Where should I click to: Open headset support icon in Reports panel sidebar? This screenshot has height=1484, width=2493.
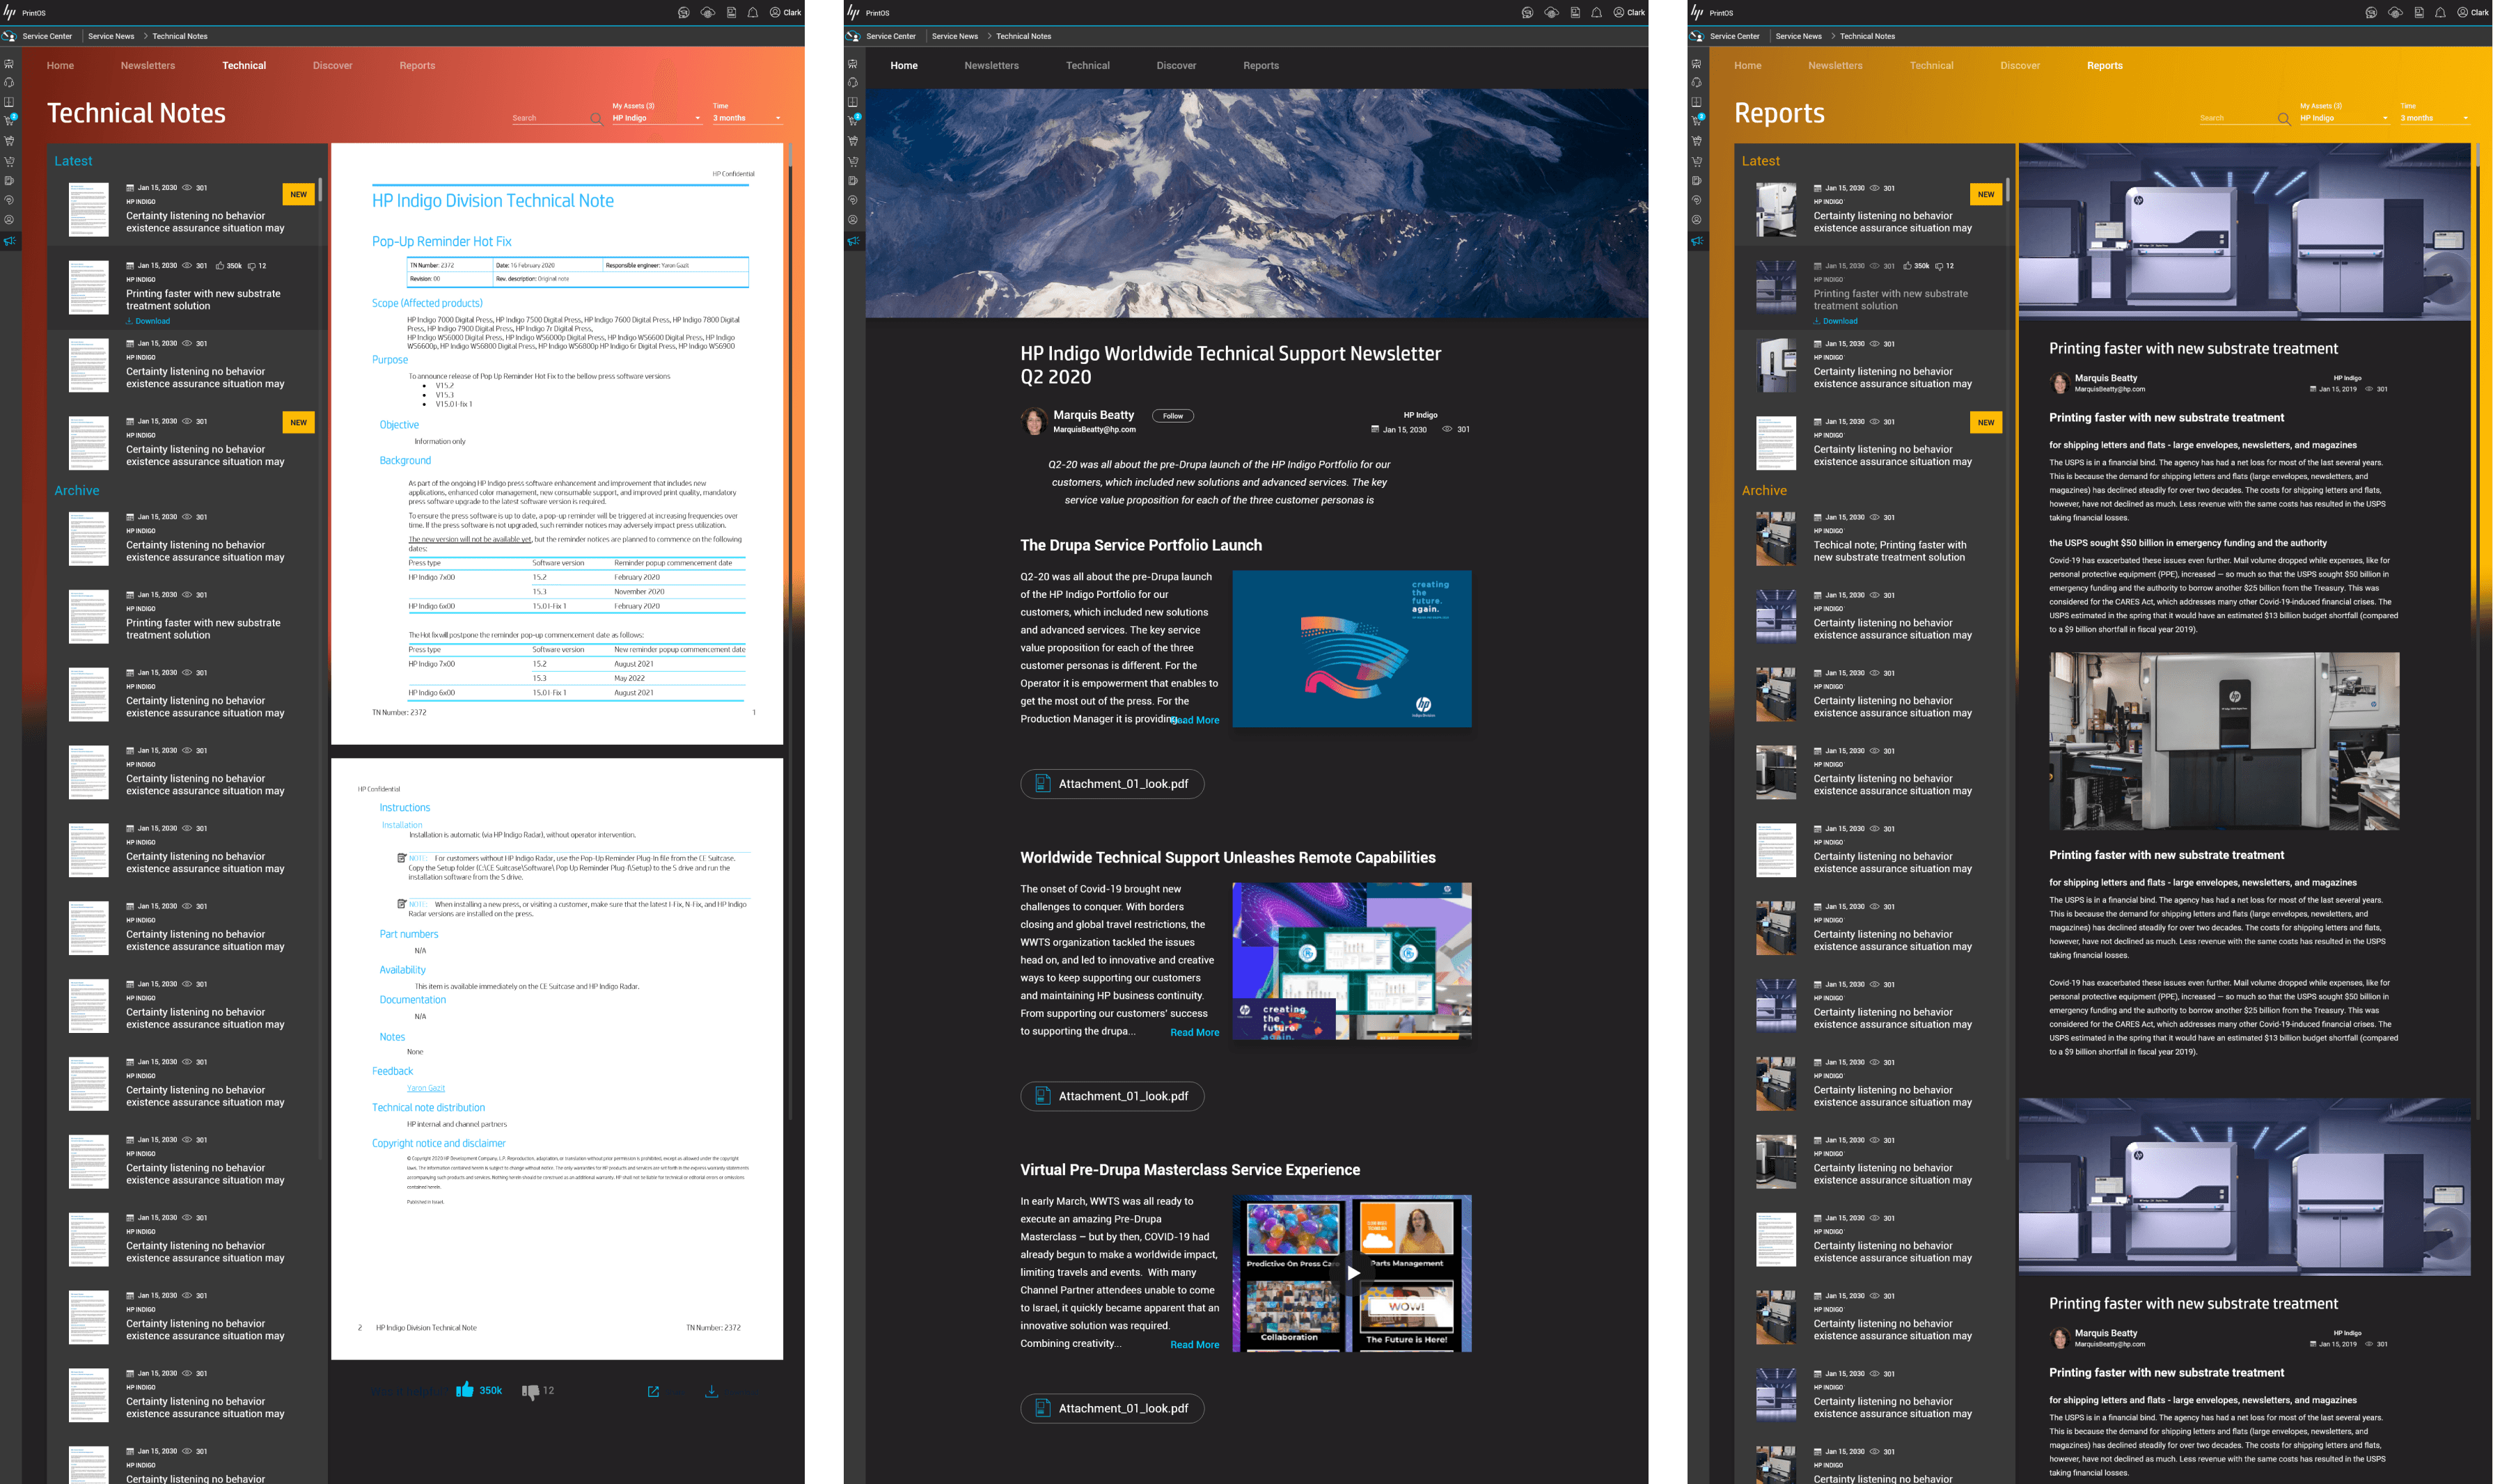pyautogui.click(x=1697, y=83)
